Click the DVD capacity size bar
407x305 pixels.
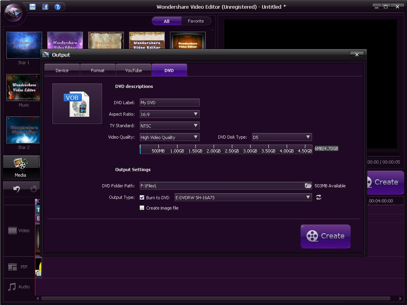pos(226,149)
